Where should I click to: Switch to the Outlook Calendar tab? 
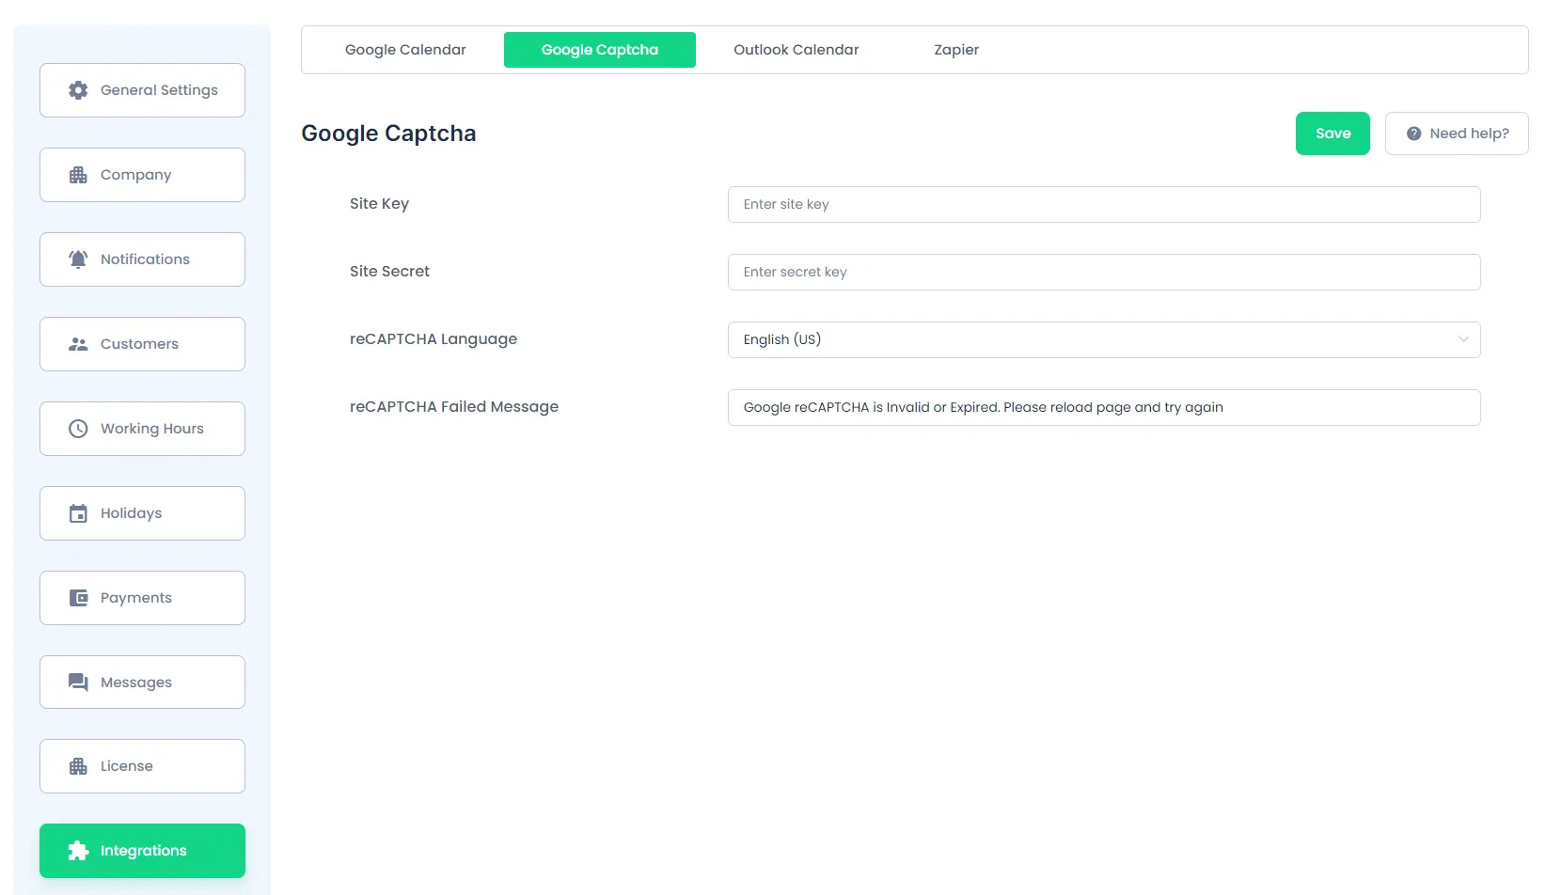coord(797,50)
